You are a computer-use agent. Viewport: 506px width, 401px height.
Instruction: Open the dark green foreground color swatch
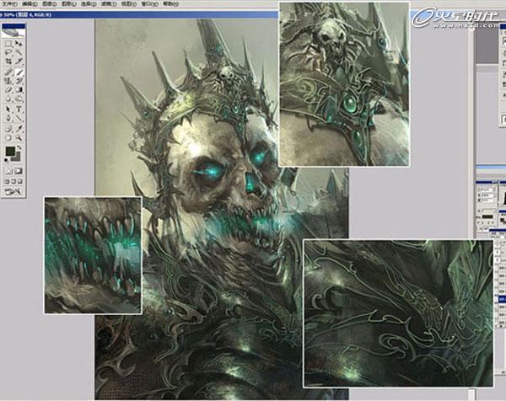10,151
